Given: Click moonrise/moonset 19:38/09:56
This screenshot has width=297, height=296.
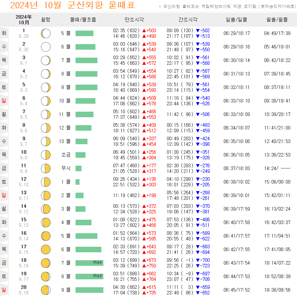Looking at the screenshot, I should tap(277, 290).
